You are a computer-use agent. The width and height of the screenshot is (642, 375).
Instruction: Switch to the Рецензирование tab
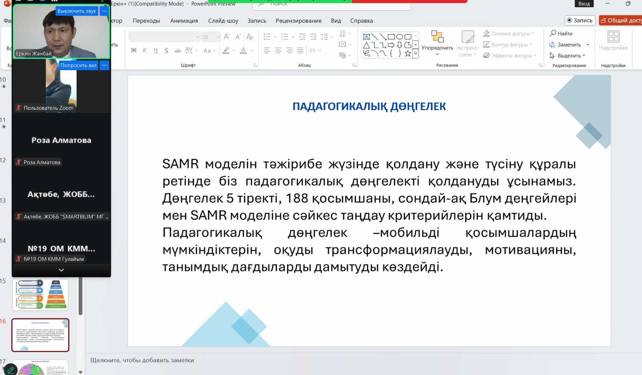299,21
